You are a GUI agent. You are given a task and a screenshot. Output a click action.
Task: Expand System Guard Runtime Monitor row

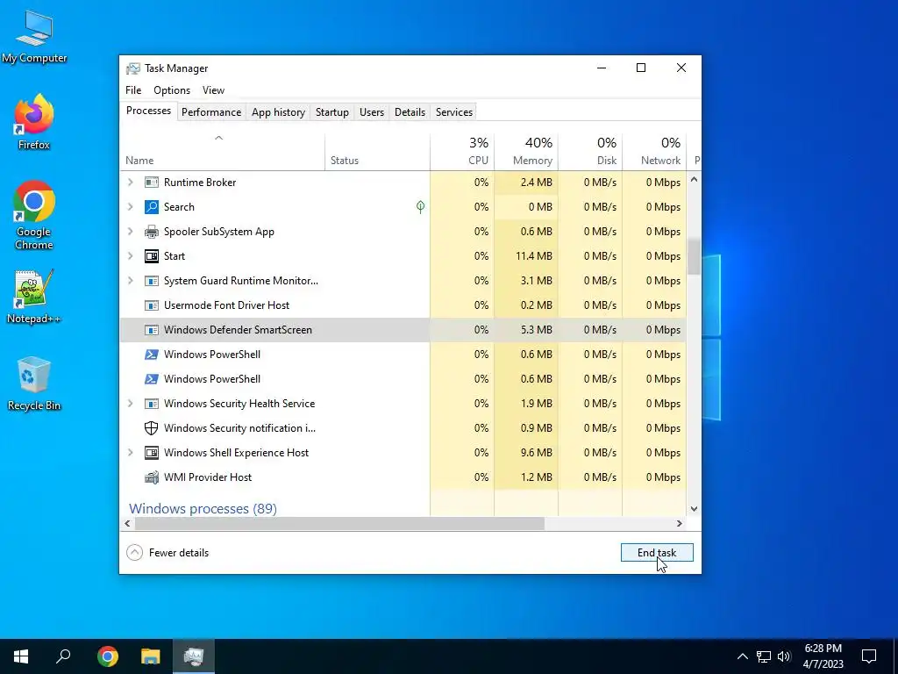(131, 281)
